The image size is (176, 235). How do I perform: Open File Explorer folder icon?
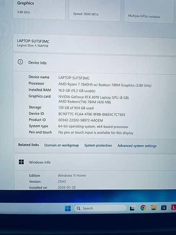(154, 208)
